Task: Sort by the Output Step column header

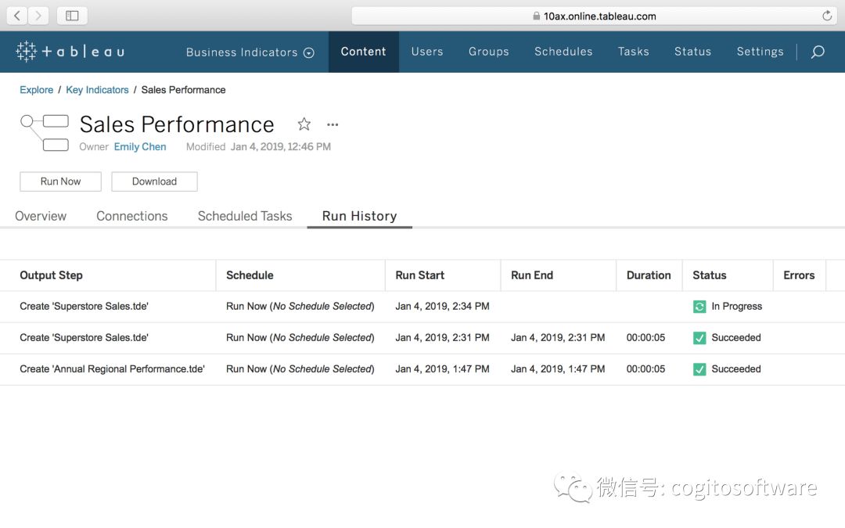Action: click(51, 275)
